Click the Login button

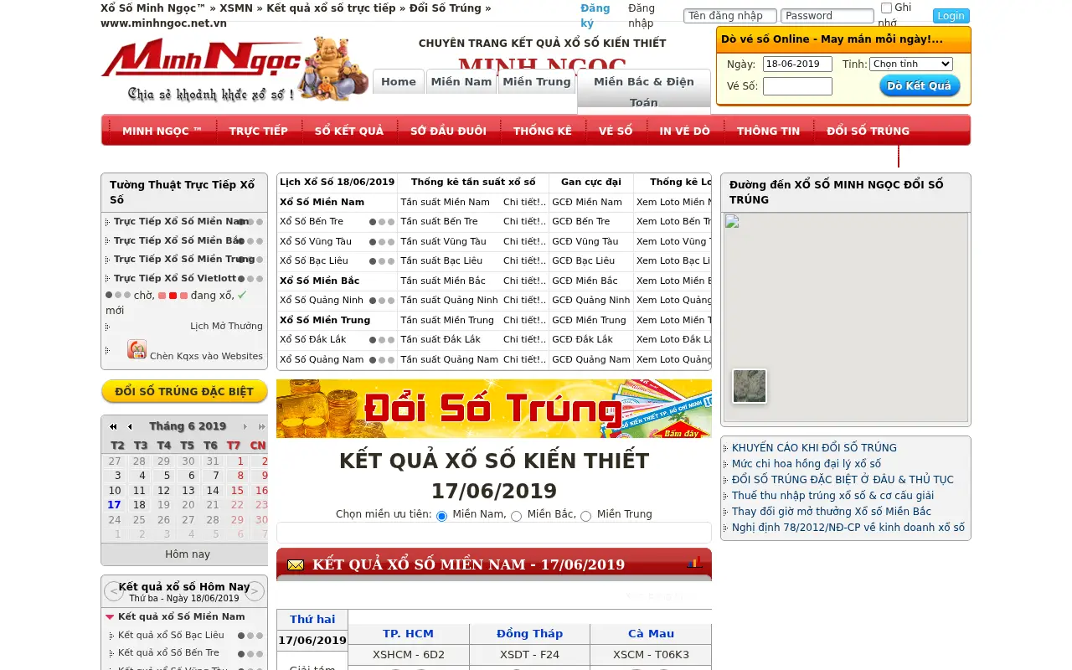[951, 16]
